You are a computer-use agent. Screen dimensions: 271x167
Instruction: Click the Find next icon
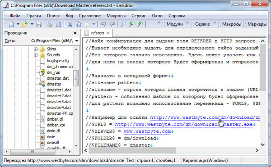tap(140, 24)
